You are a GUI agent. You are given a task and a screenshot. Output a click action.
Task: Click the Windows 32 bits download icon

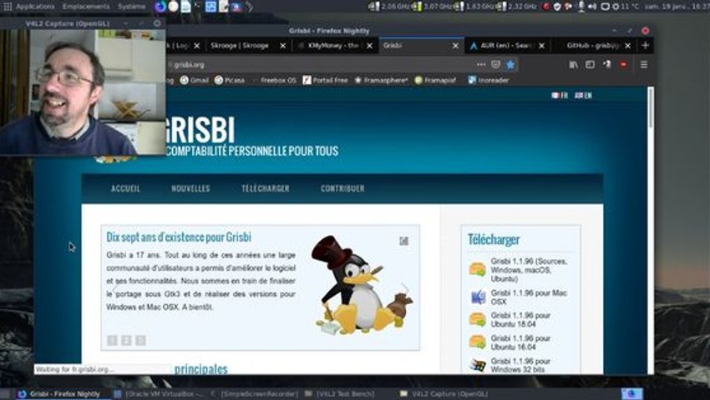point(477,365)
